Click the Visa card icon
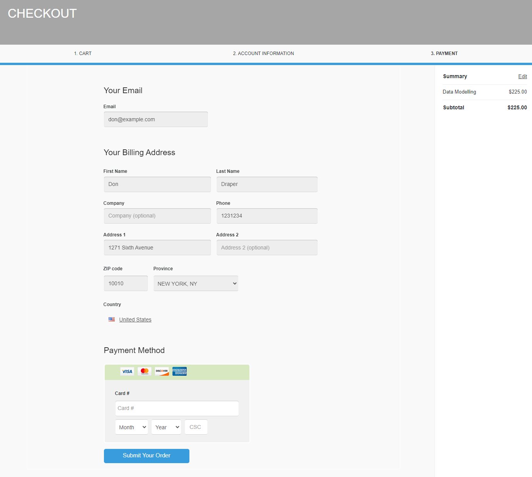This screenshot has width=532, height=477. point(127,372)
